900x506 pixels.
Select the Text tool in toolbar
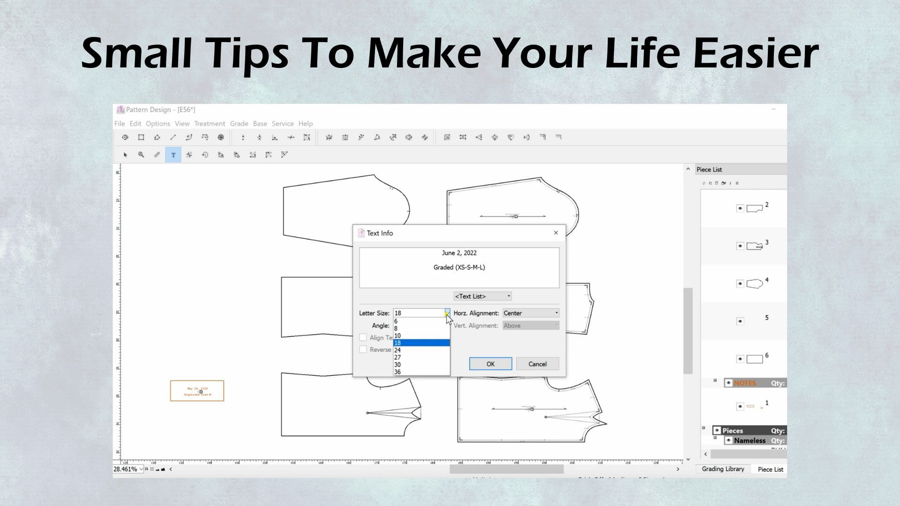(173, 155)
